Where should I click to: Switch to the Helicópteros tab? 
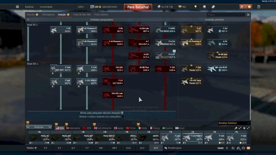[x=48, y=15]
